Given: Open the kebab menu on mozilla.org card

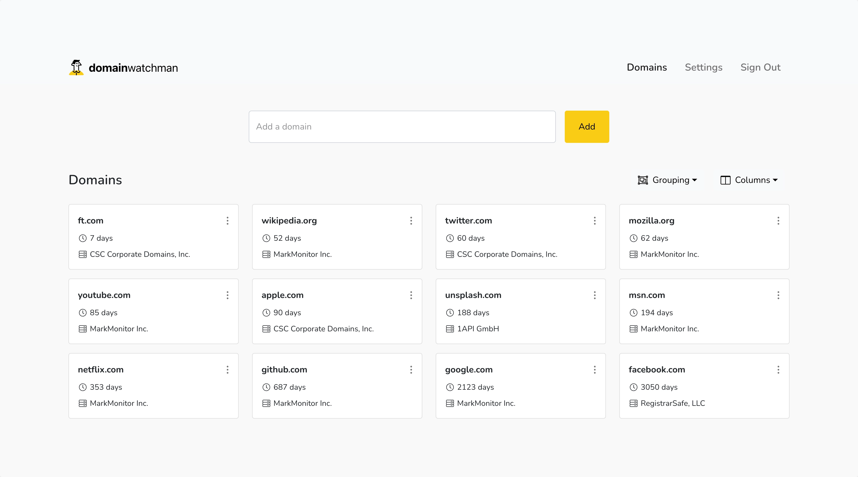Looking at the screenshot, I should coord(779,221).
